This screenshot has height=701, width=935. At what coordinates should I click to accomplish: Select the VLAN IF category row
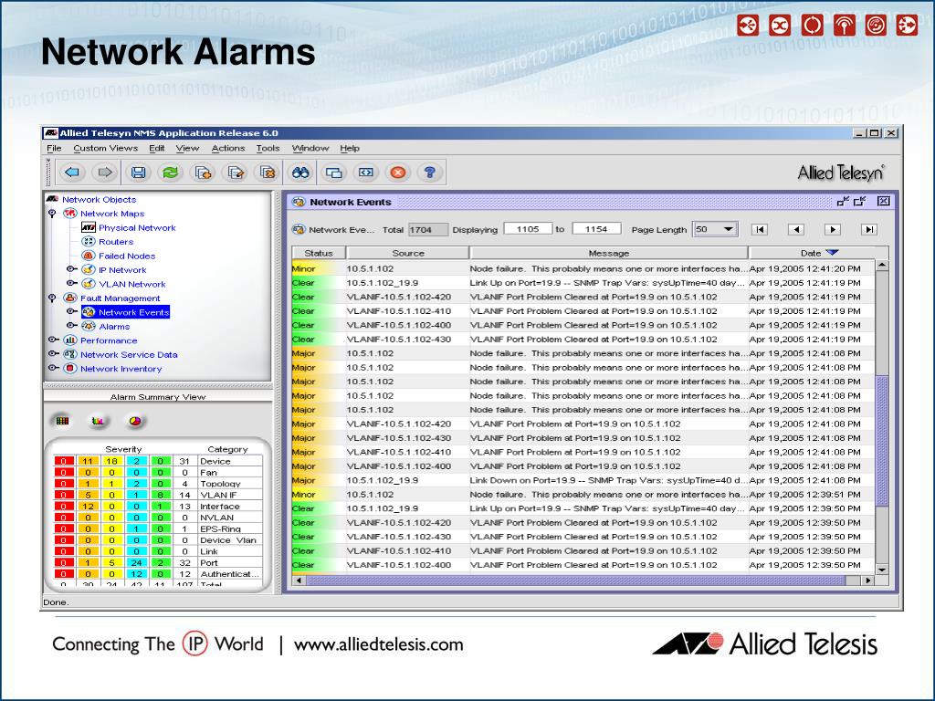158,495
